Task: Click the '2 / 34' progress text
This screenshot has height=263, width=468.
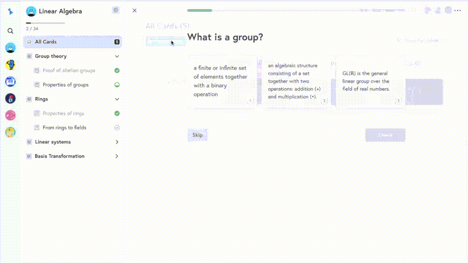Action: [x=32, y=29]
